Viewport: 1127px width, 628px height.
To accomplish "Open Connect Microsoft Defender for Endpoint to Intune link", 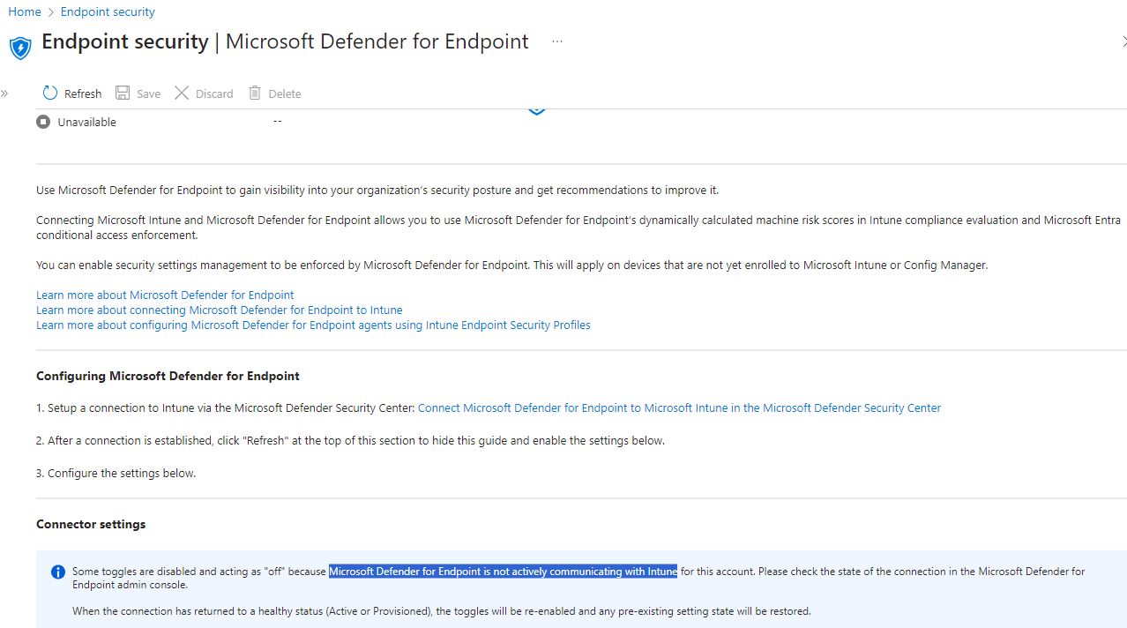I will [679, 407].
